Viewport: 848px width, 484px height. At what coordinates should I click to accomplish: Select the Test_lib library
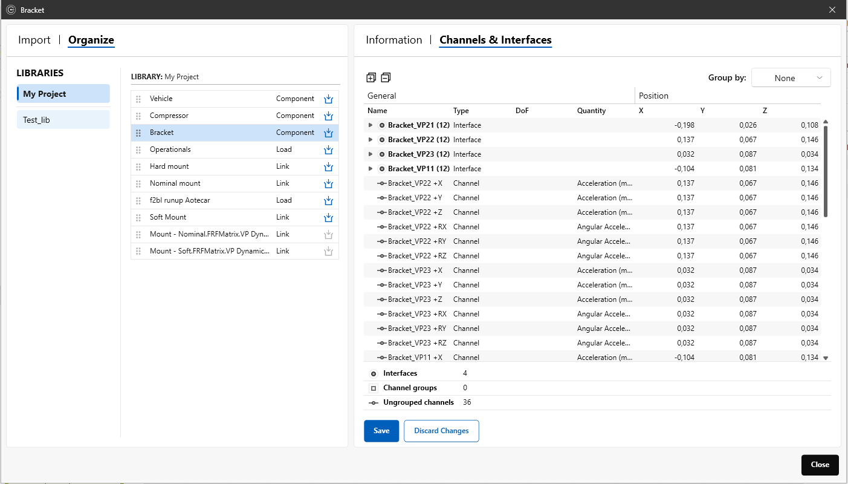pyautogui.click(x=63, y=120)
